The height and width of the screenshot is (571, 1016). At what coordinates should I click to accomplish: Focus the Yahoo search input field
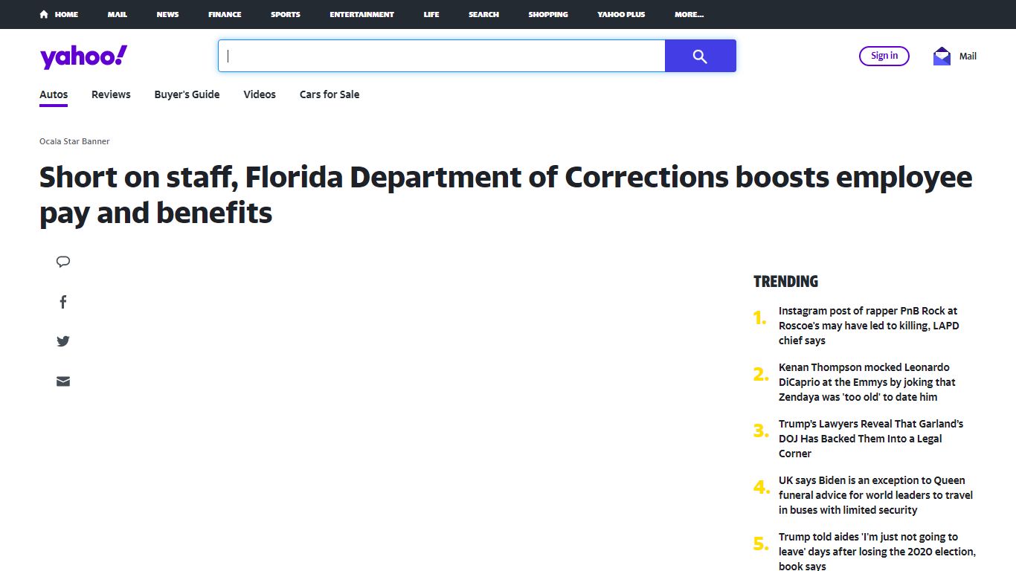442,56
